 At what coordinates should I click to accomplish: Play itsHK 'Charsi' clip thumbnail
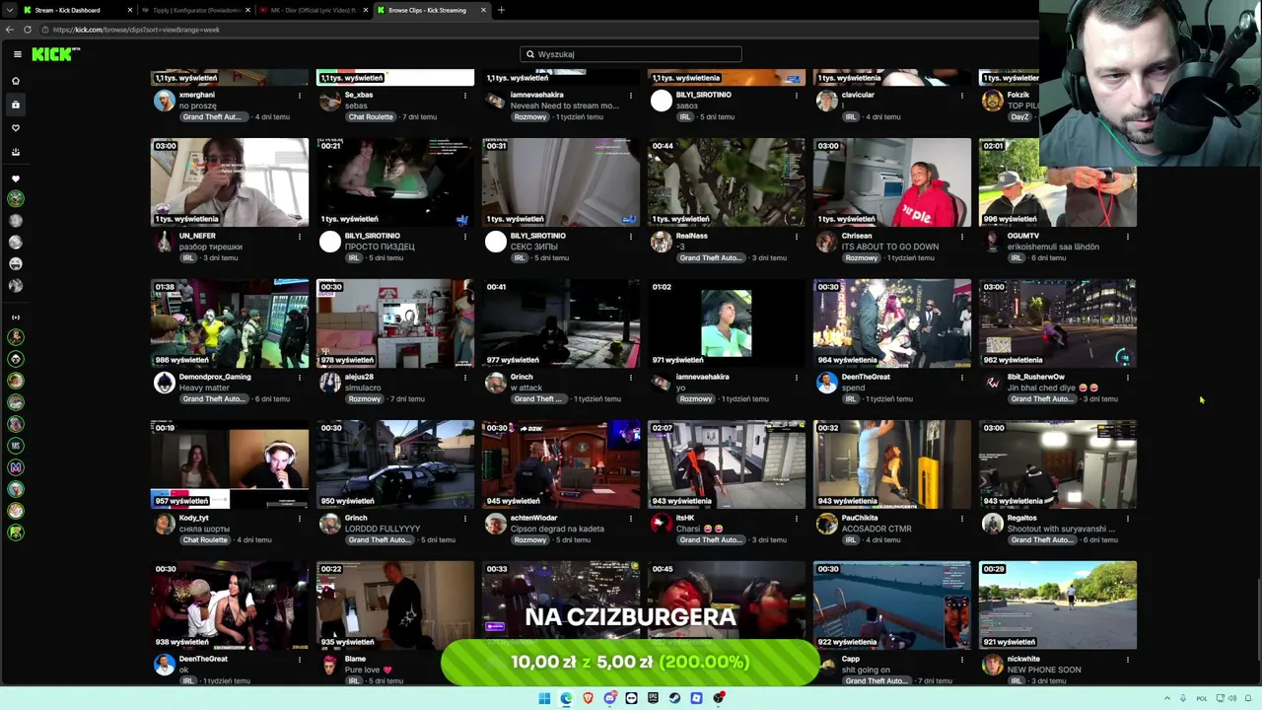727,464
